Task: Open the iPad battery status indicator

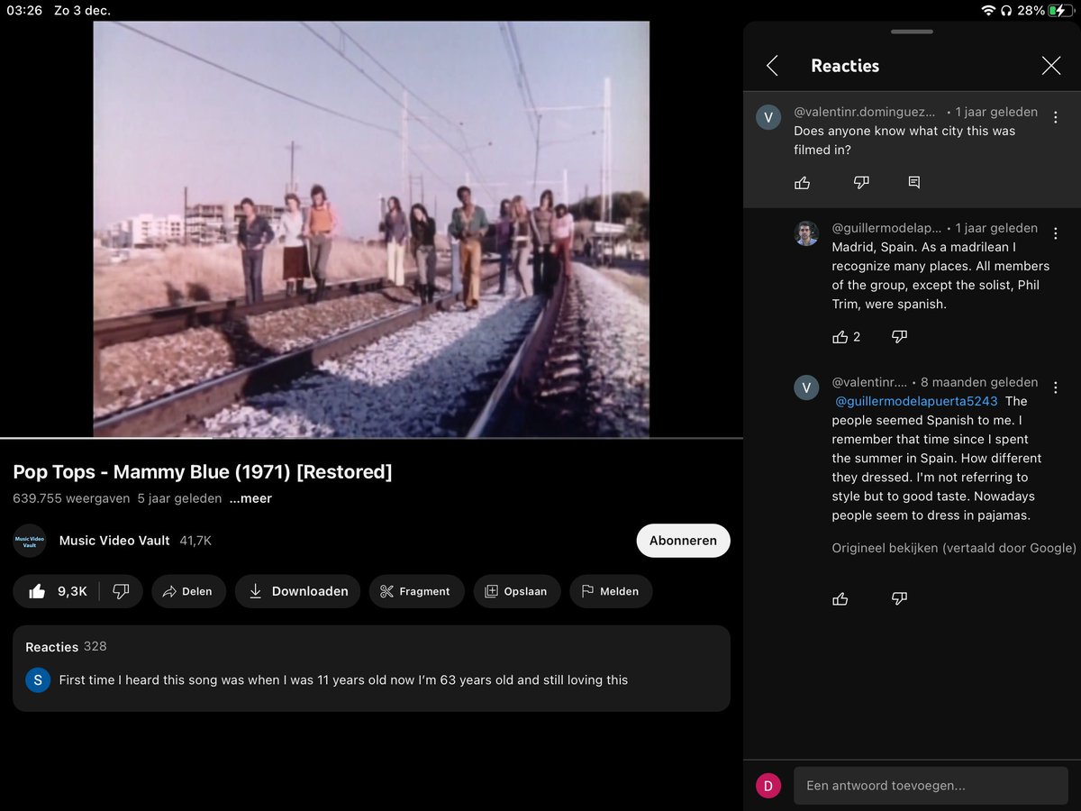Action: click(x=1059, y=11)
